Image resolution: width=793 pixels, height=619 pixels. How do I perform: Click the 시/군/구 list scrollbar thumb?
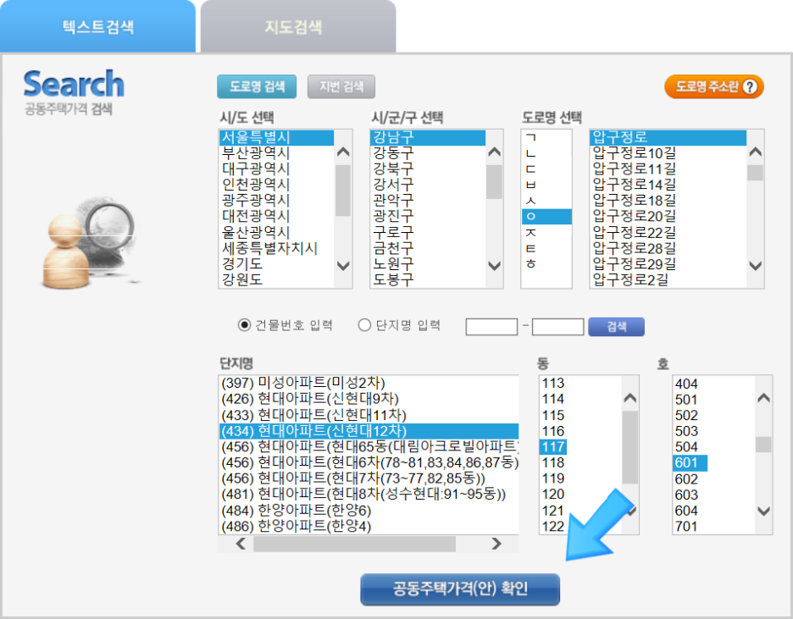(494, 182)
